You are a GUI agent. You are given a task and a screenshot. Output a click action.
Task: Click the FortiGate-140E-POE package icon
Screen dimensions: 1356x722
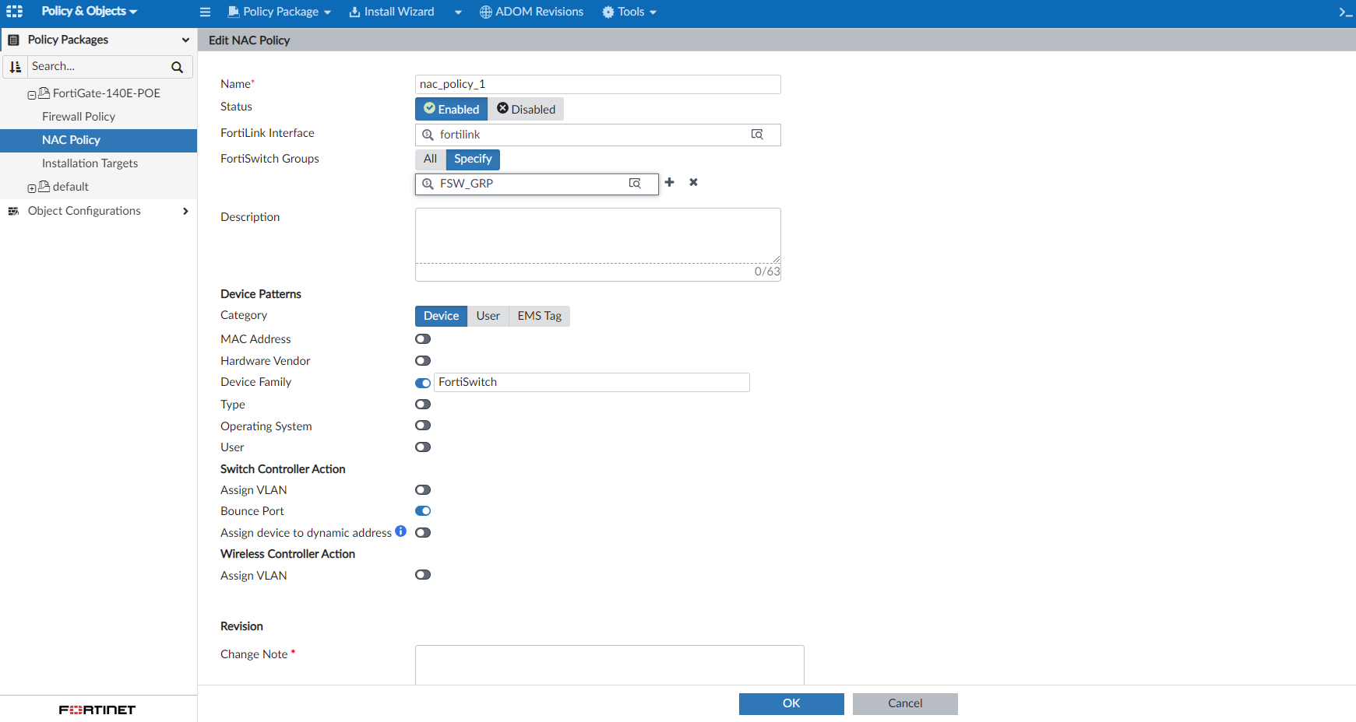[x=44, y=93]
